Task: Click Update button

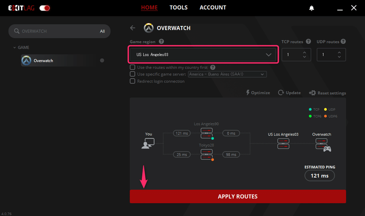Action: tap(289, 93)
